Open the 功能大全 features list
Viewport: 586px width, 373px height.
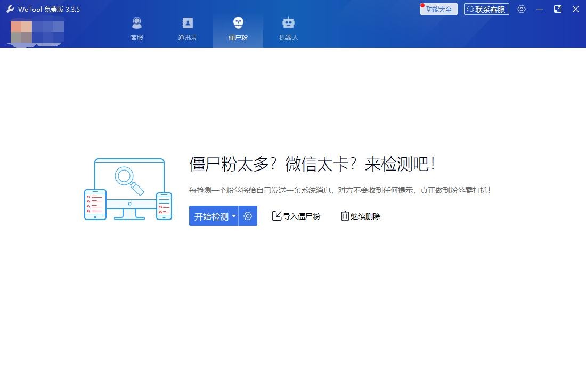439,10
